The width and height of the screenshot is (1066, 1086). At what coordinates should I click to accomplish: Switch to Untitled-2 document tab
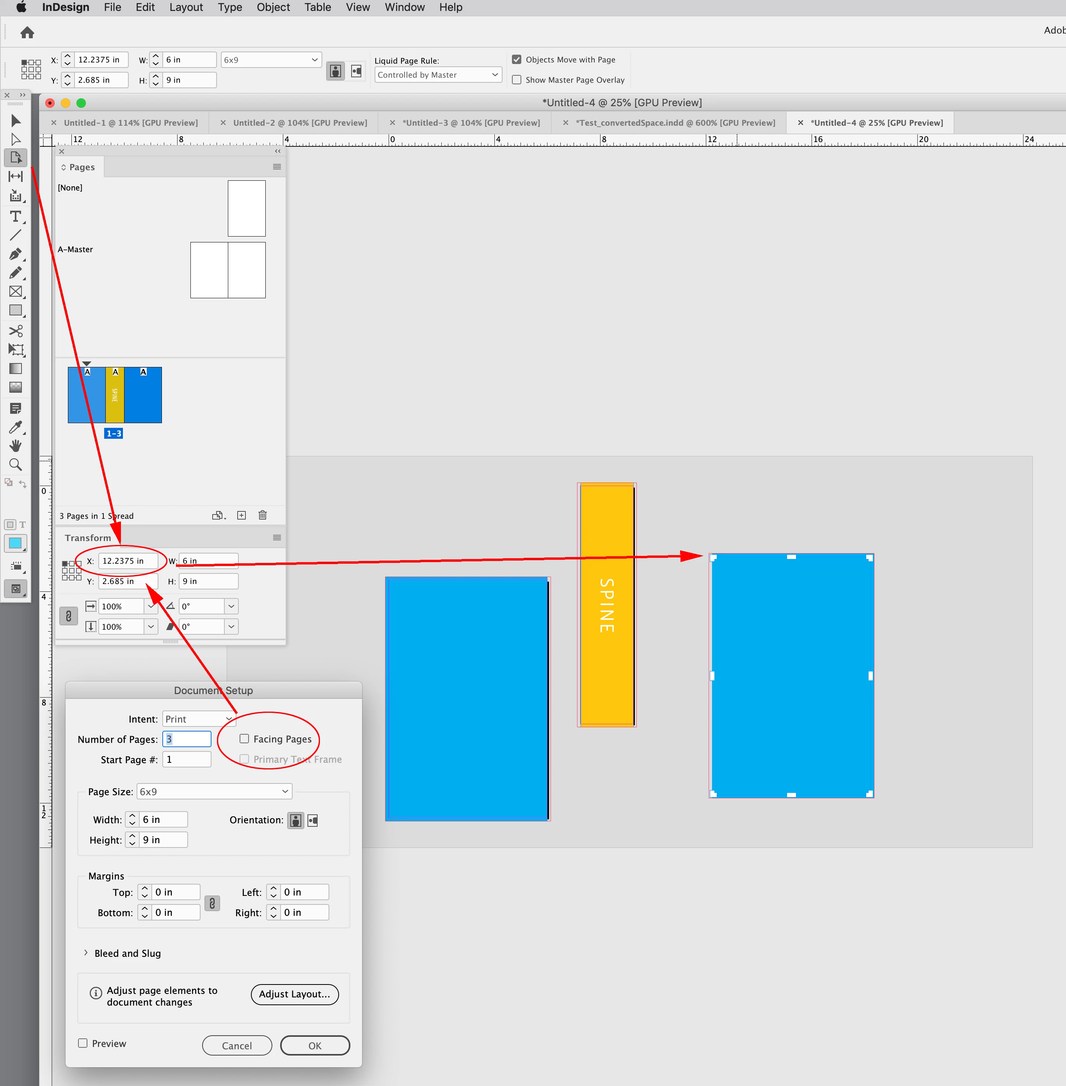[x=300, y=123]
